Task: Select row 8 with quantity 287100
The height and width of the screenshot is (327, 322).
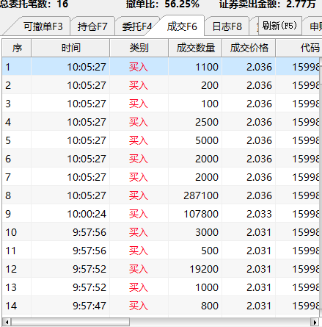Action: click(161, 195)
